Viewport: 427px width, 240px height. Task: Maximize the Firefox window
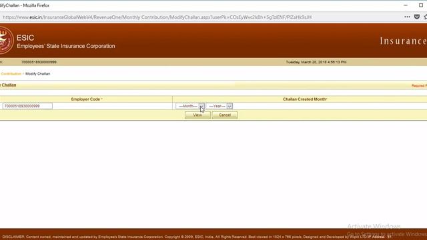[421, 5]
